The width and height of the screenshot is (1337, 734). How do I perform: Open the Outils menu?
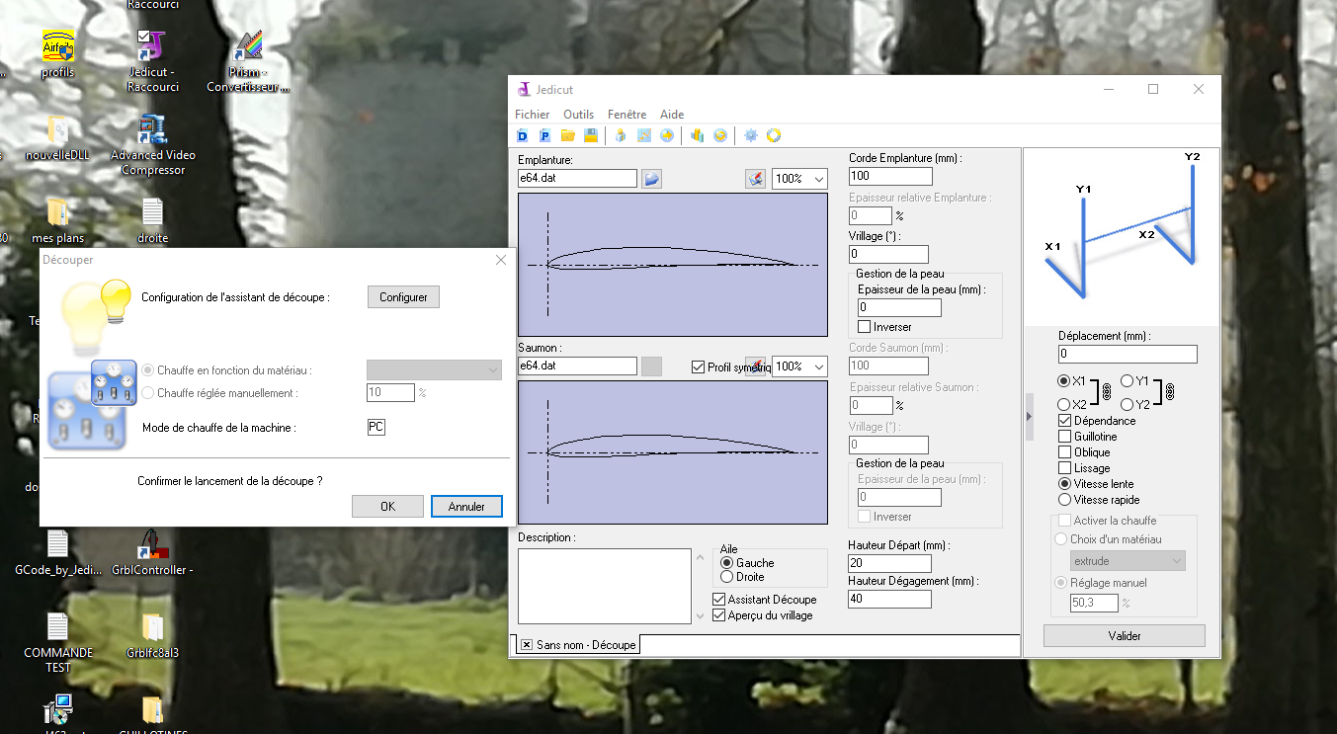click(x=578, y=115)
